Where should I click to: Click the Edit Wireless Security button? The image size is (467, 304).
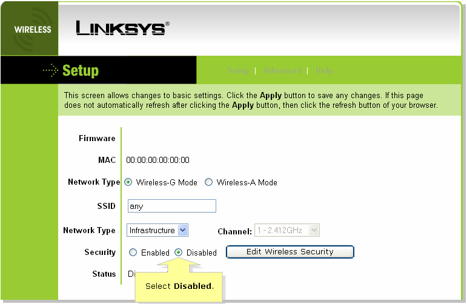pos(290,252)
